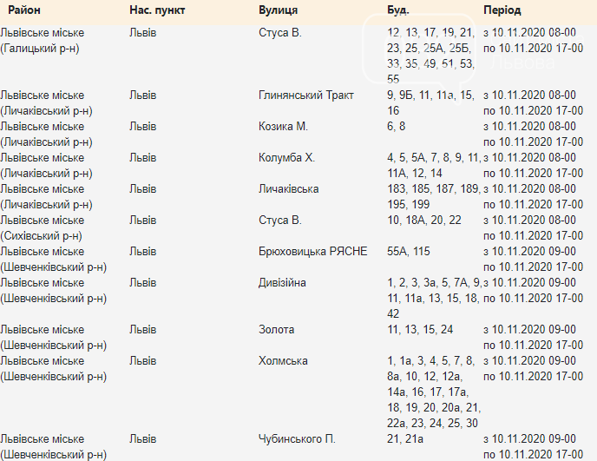
Task: Select the Дивізійна street cell
Action: 282,282
